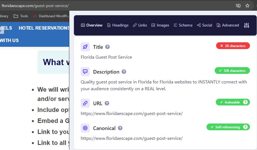Click the URL section chain link icon
257x150 pixels.
[x=85, y=103]
